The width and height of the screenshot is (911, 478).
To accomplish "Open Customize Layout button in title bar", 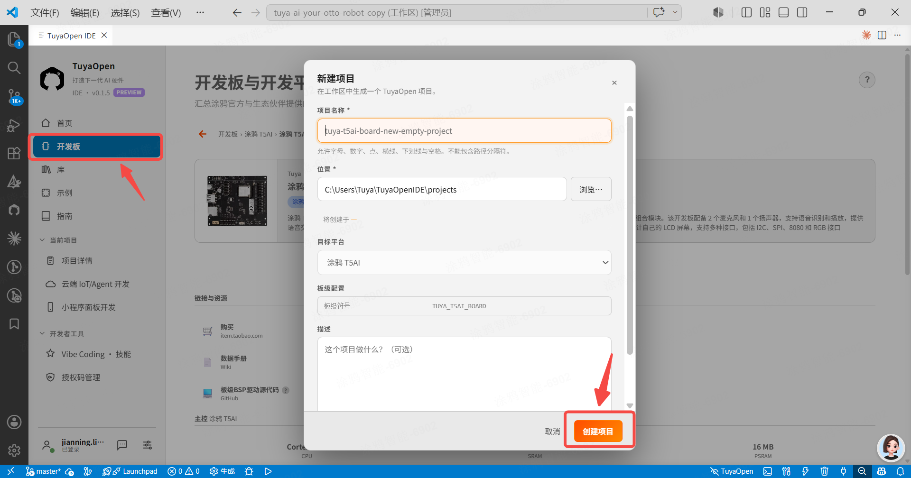I will tap(765, 12).
